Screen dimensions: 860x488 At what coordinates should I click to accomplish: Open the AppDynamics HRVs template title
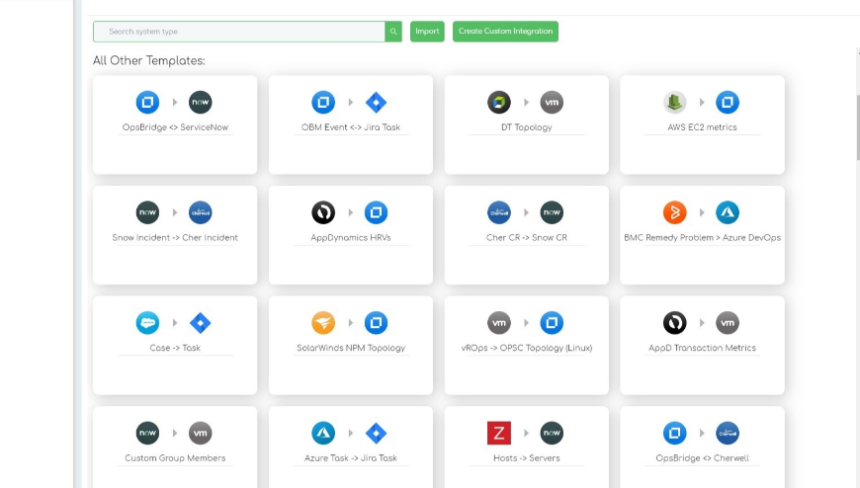tap(351, 237)
